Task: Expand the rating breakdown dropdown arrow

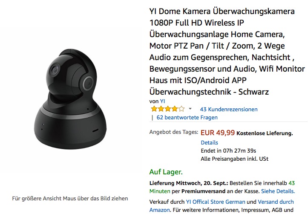Action: tap(190, 109)
